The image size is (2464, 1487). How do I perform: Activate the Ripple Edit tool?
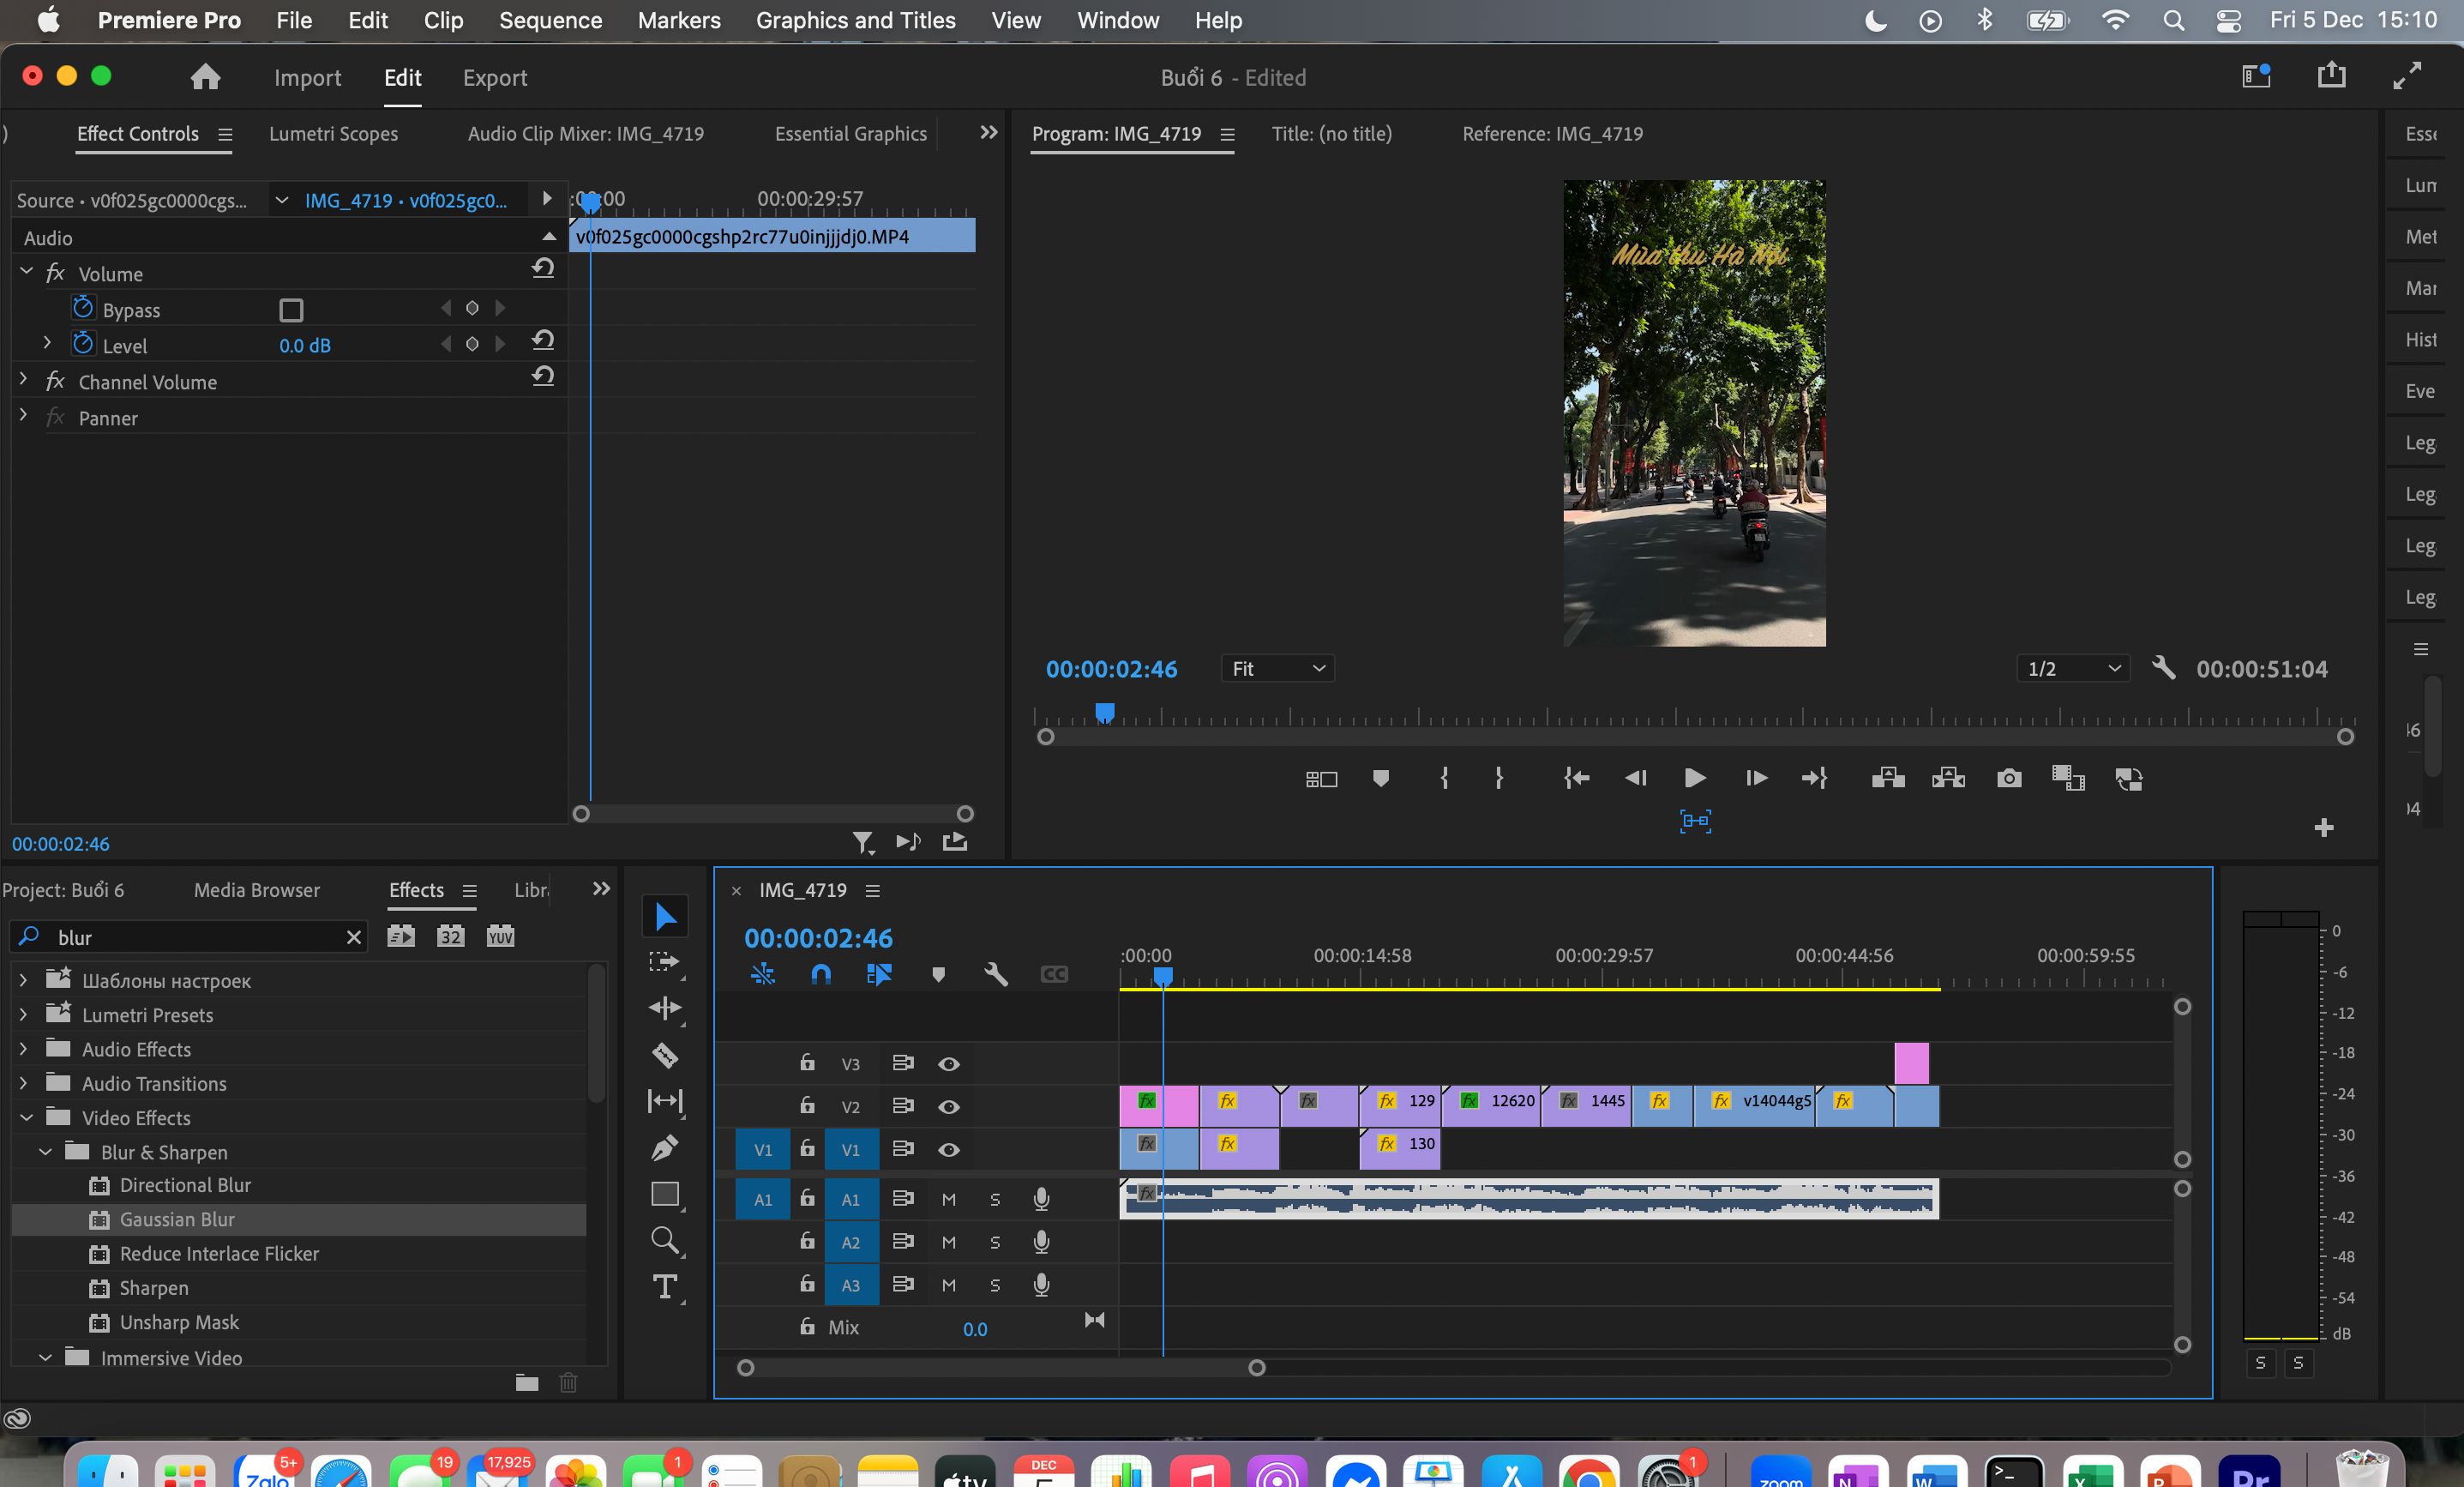click(665, 1008)
